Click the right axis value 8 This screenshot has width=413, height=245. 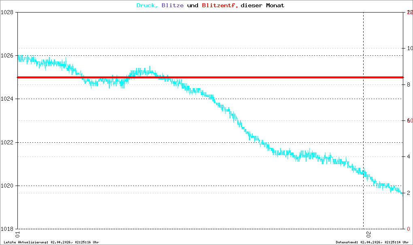click(409, 84)
